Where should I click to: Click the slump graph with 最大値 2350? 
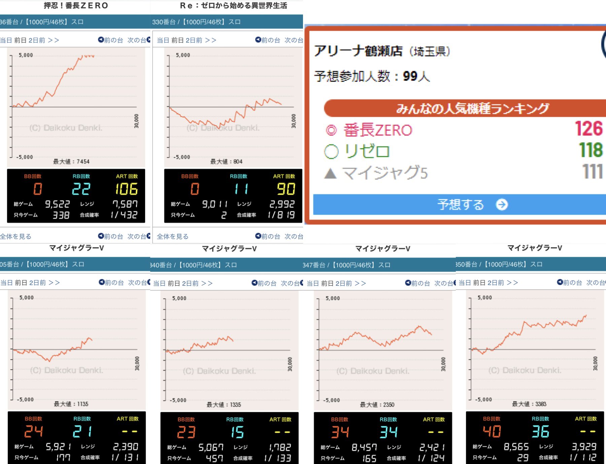383,351
